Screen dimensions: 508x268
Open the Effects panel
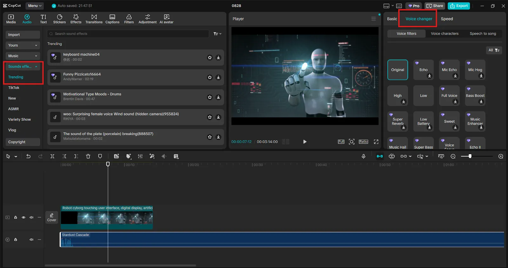pyautogui.click(x=76, y=19)
